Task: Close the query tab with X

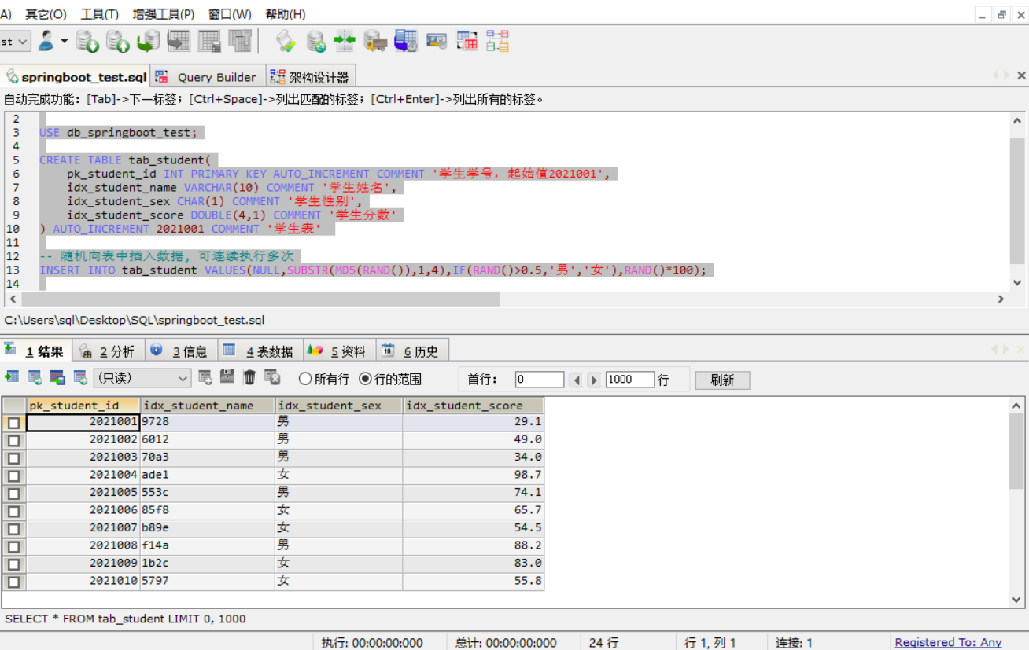Action: [x=1021, y=75]
